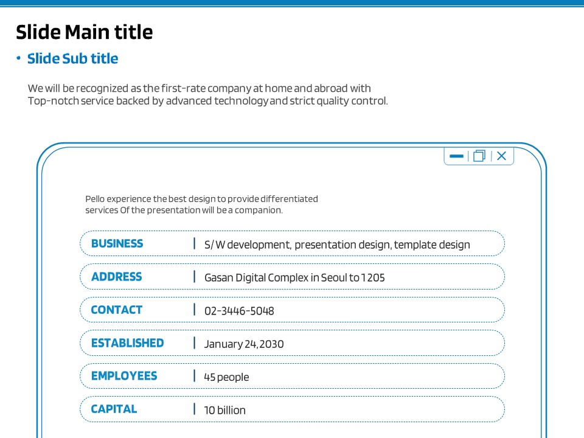Click the restore overlapping-squares icon
The image size is (584, 438).
(479, 156)
